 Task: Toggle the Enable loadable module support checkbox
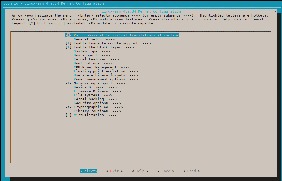68,43
